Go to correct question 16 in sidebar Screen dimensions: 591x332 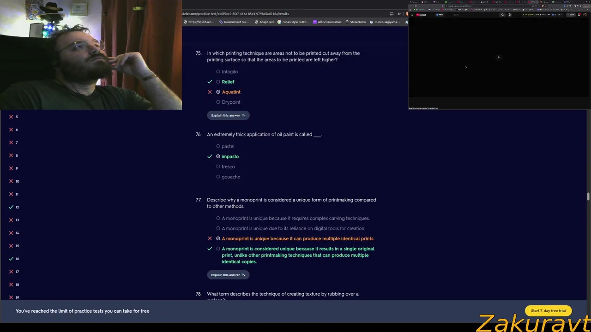(x=14, y=259)
